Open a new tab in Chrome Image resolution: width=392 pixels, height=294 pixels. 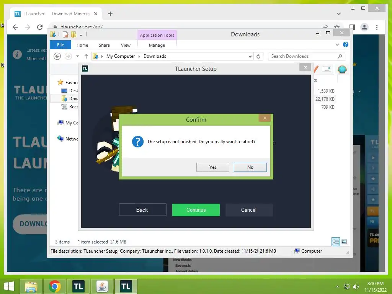coord(110,14)
